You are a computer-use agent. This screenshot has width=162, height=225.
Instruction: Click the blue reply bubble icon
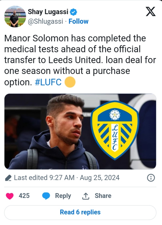coord(46,196)
